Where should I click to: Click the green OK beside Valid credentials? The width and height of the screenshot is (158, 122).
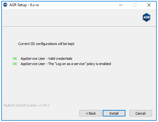tap(15, 59)
